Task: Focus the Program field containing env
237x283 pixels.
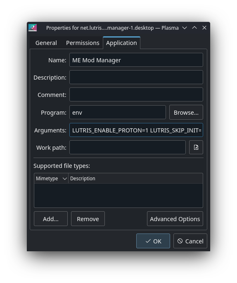Action: coord(118,112)
